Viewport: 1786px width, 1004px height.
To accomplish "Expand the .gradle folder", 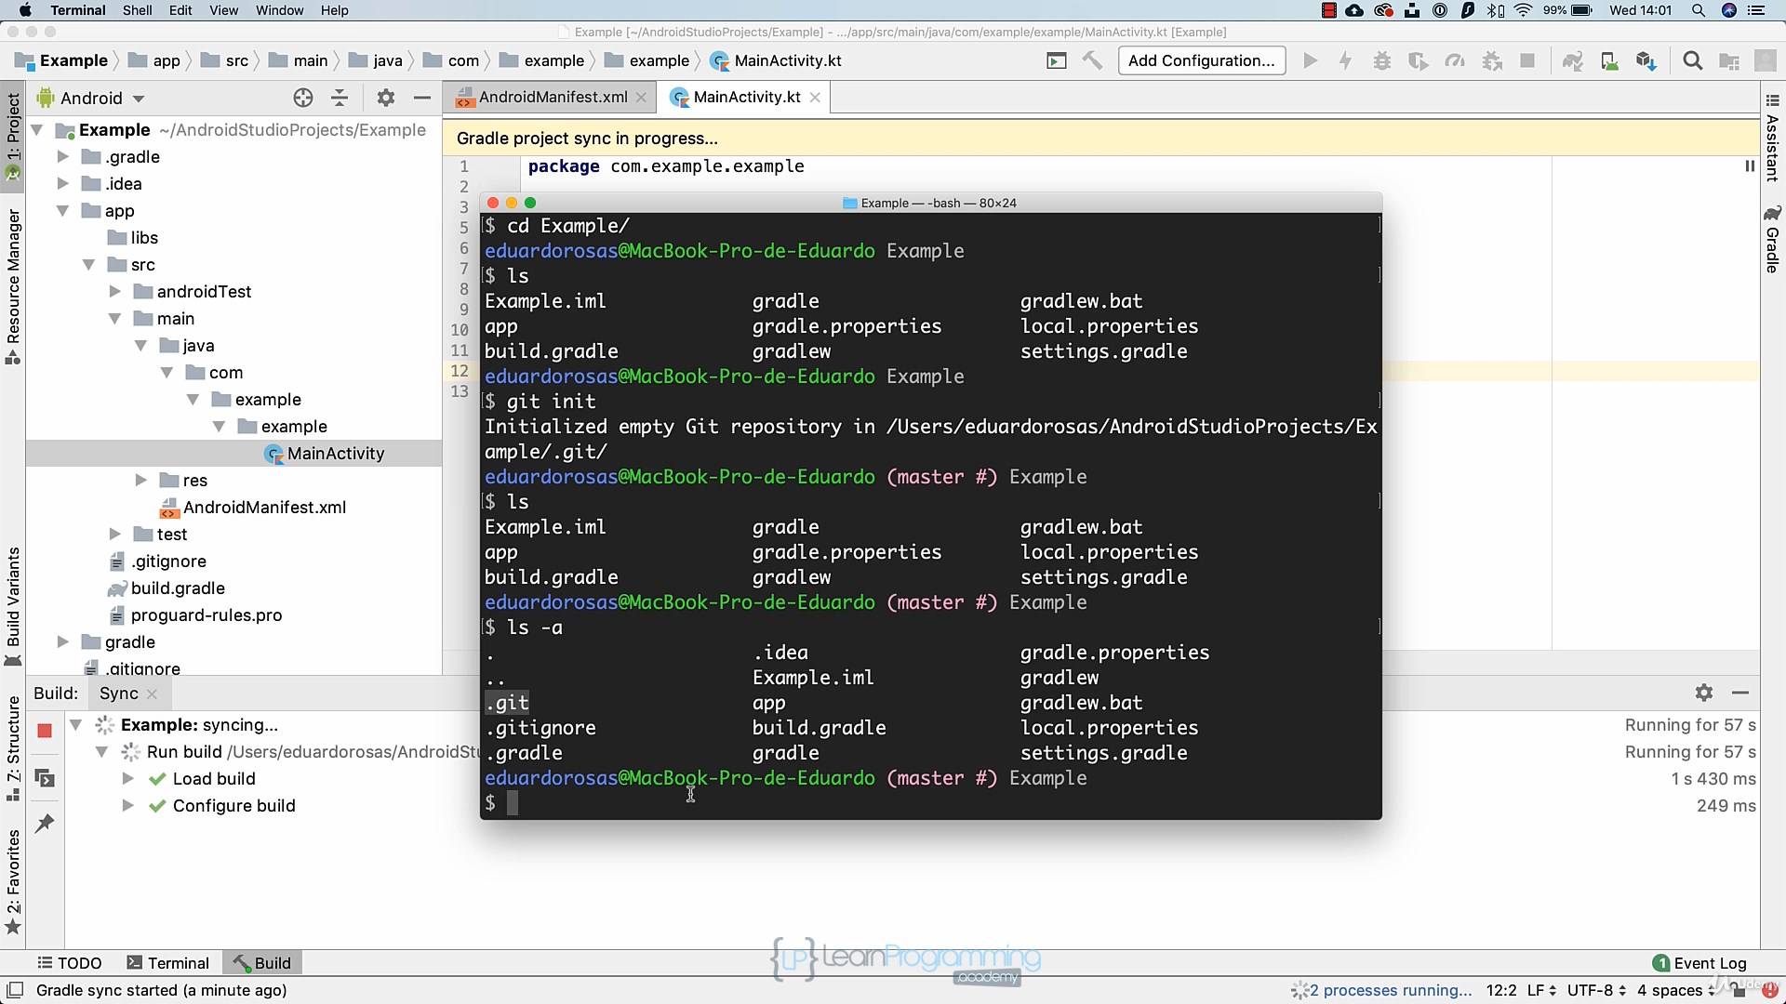I will (63, 157).
